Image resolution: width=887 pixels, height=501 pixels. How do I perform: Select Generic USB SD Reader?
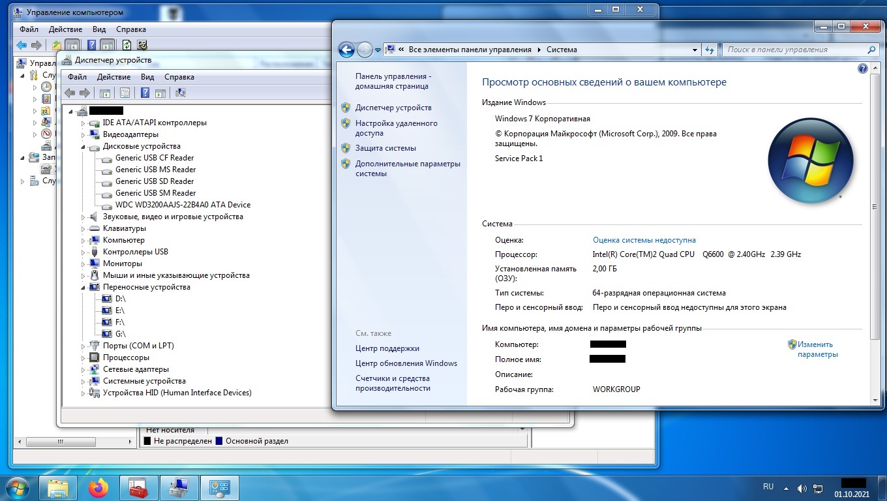tap(155, 181)
